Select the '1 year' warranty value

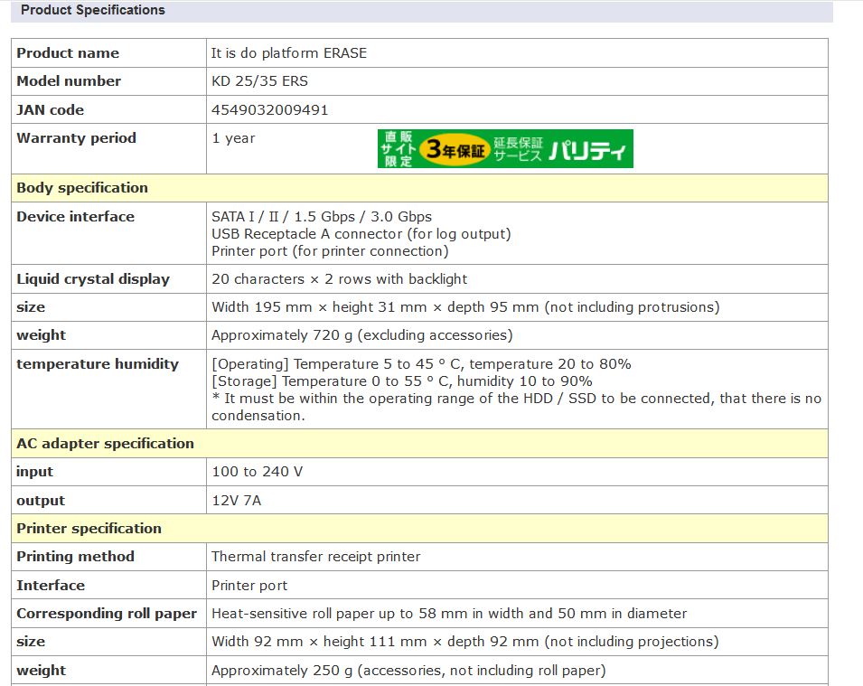[233, 138]
